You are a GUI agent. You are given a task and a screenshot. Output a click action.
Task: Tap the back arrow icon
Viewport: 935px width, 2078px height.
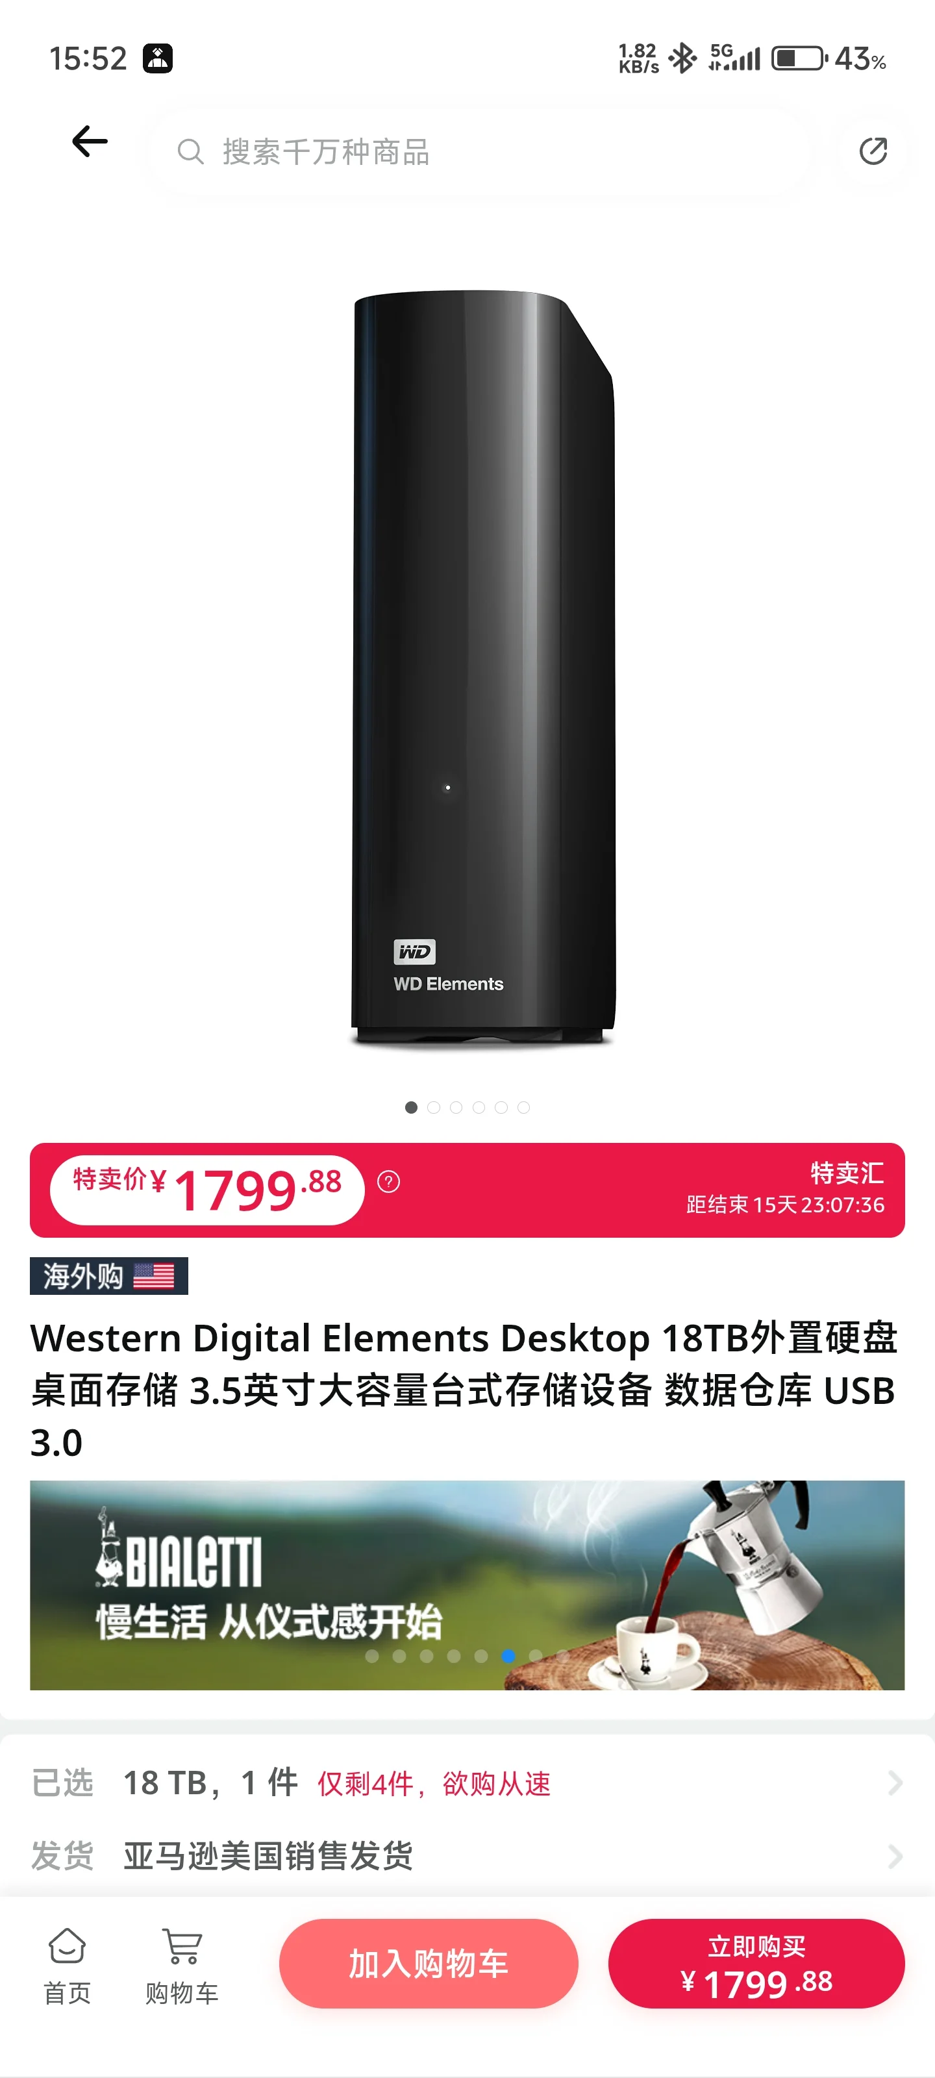click(90, 142)
